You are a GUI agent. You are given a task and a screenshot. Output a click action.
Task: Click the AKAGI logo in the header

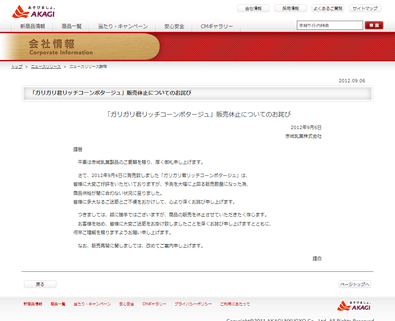33,12
